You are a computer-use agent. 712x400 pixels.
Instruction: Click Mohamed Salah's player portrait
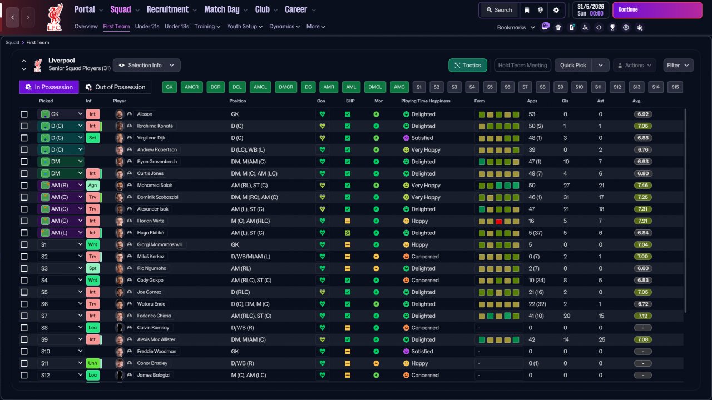tap(119, 185)
